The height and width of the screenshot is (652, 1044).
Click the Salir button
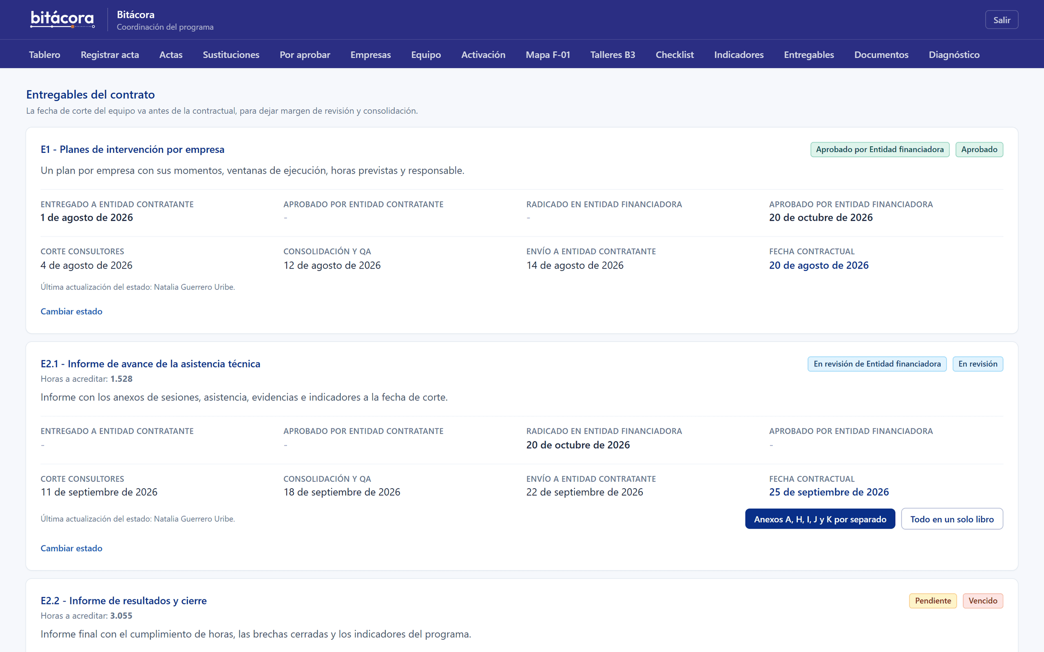1001,20
